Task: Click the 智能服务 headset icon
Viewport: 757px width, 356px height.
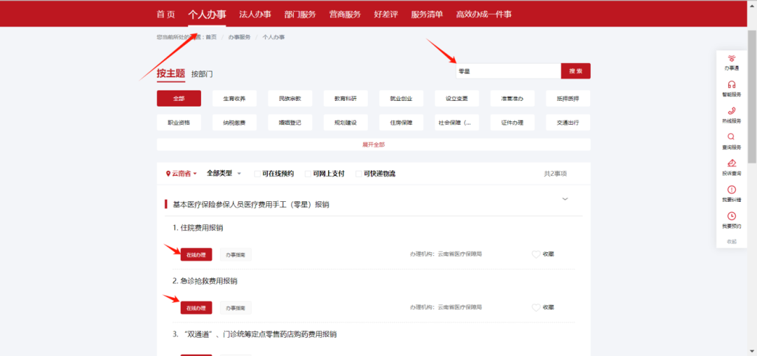Action: [x=731, y=85]
